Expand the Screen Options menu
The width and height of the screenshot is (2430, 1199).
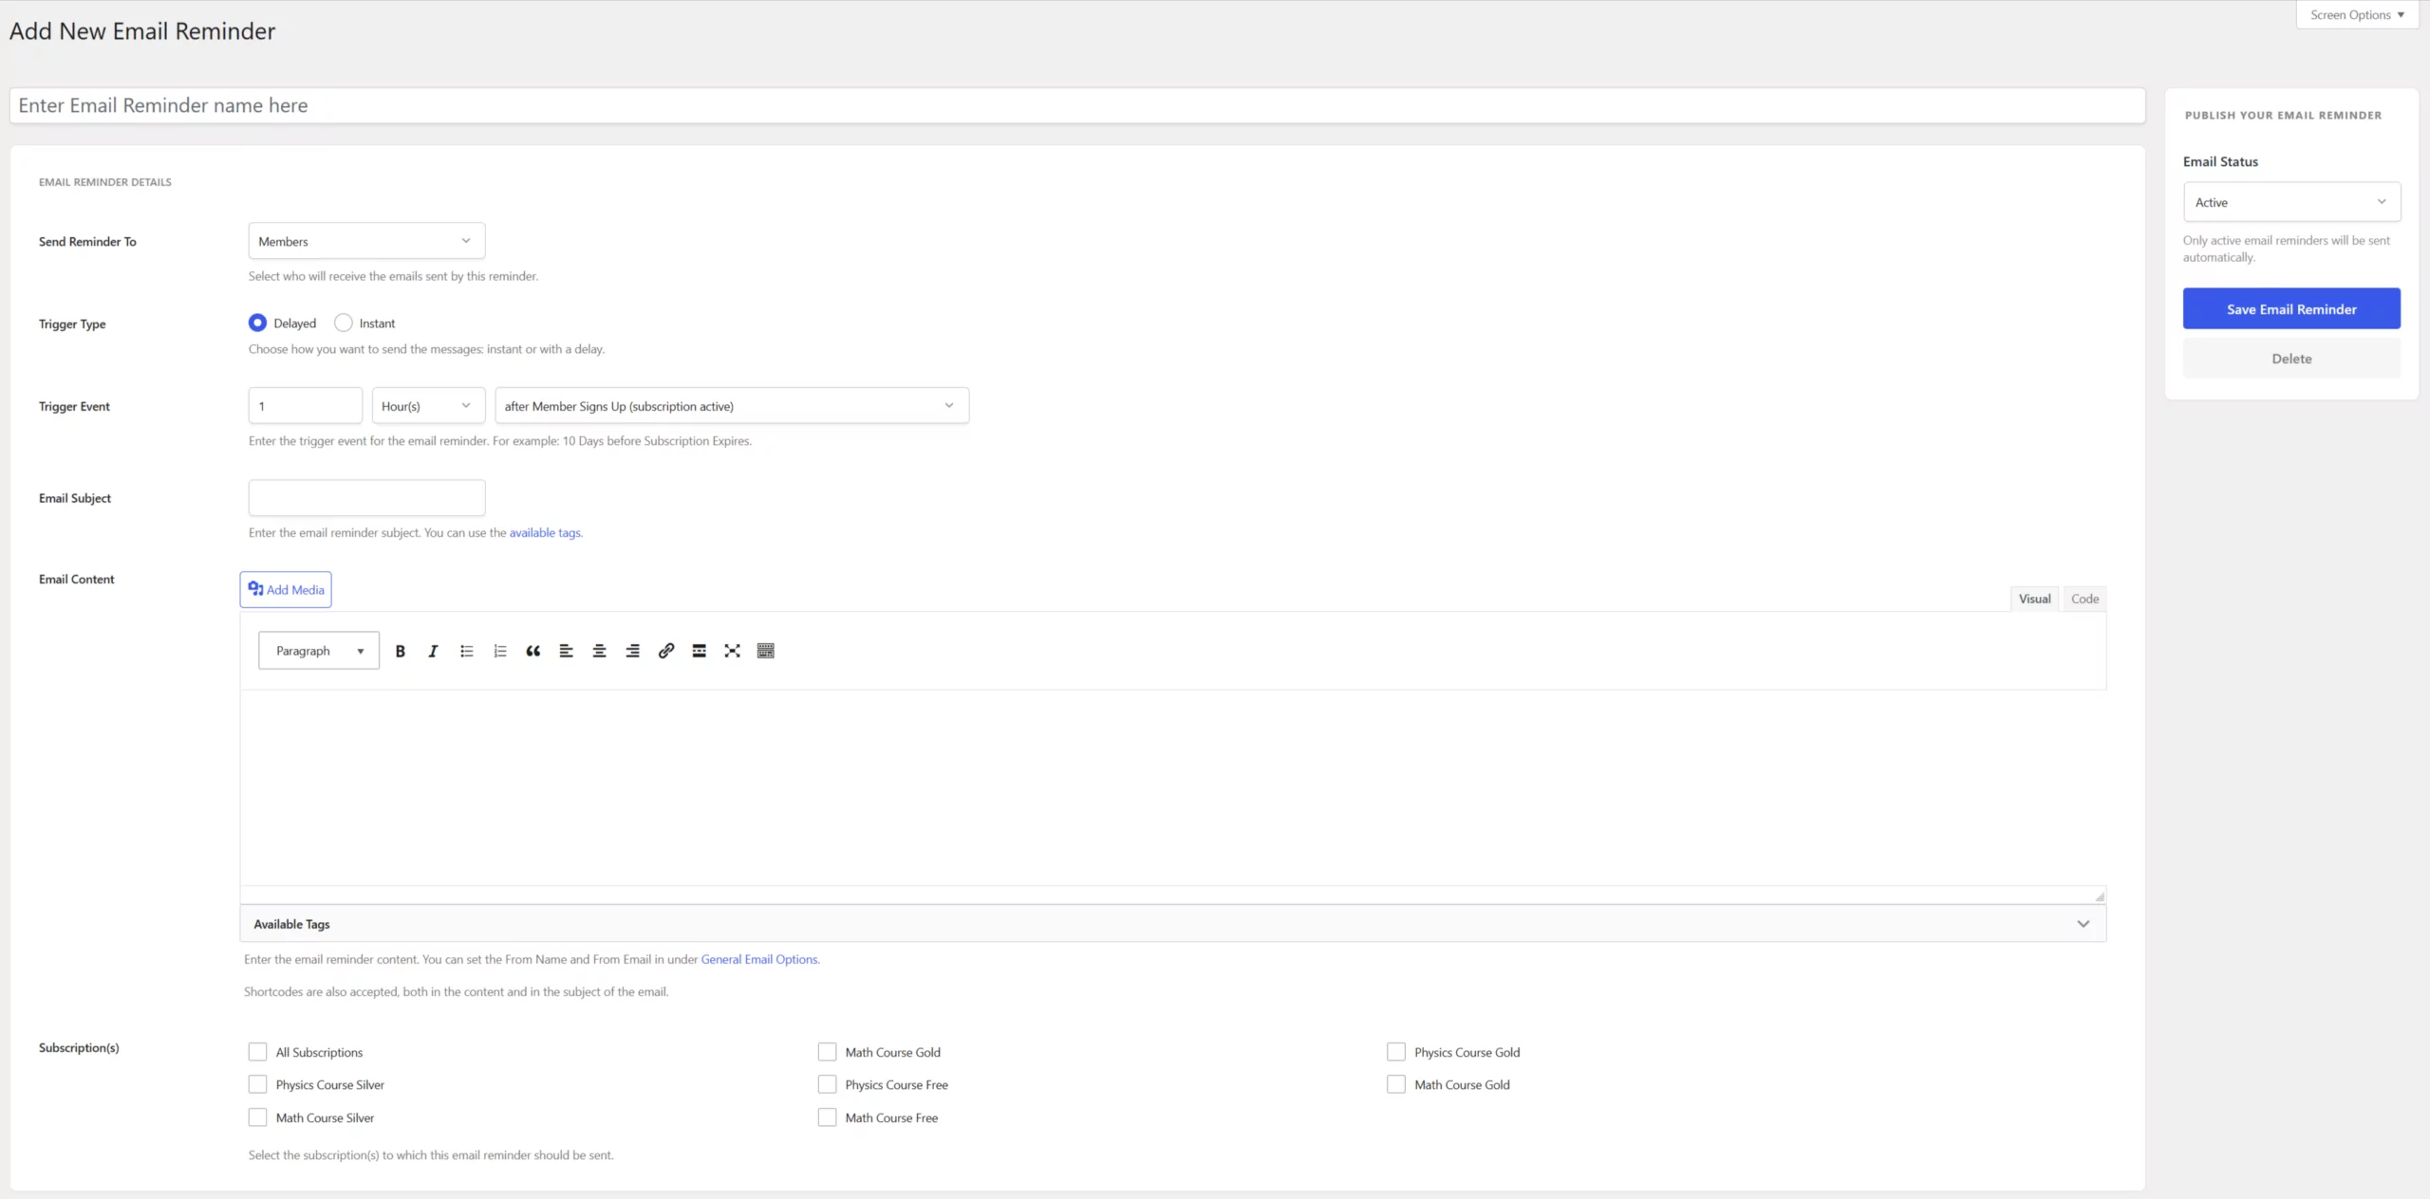[x=2357, y=15]
